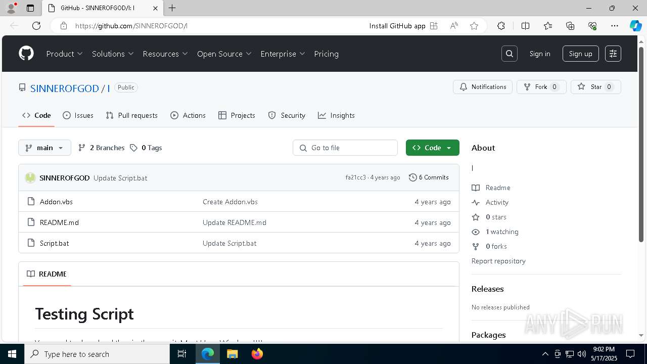Viewport: 647px width, 364px height.
Task: Open the Settings and more menu
Action: [x=615, y=26]
